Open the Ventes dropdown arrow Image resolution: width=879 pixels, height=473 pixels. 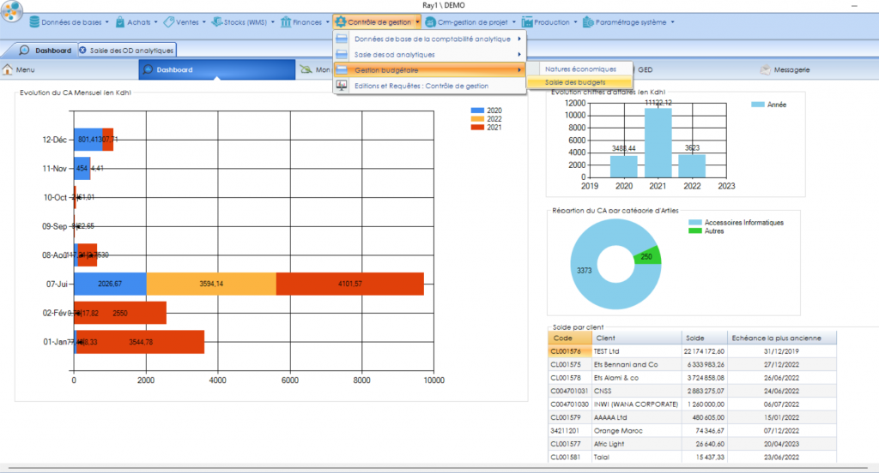tap(204, 22)
